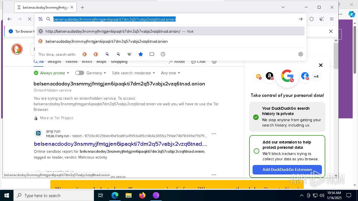358x201 pixels.
Task: Open Firefox from taskbar
Action: pos(142,195)
